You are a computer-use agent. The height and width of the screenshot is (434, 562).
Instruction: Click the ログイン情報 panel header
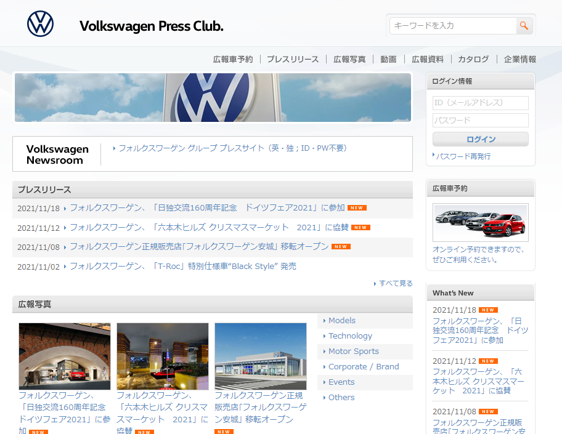point(480,81)
